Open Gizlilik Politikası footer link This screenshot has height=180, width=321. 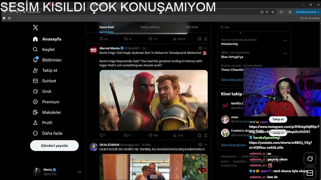point(250,156)
